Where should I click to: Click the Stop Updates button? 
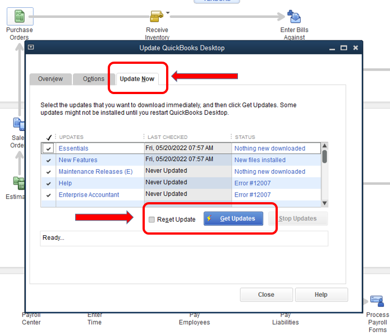(x=298, y=218)
